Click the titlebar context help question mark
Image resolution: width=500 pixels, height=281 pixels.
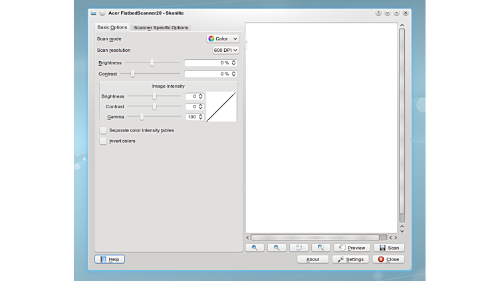pos(378,13)
